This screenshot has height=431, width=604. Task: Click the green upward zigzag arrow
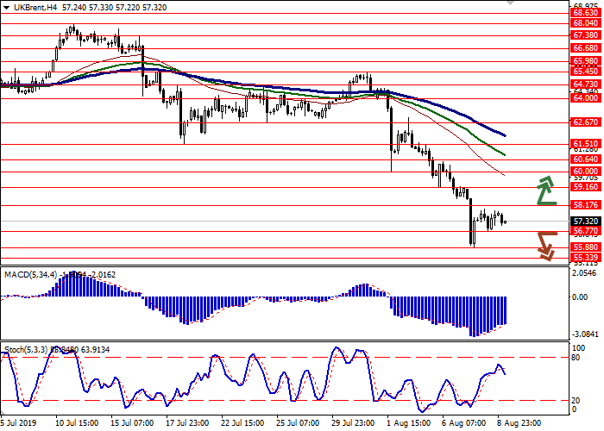click(x=544, y=191)
